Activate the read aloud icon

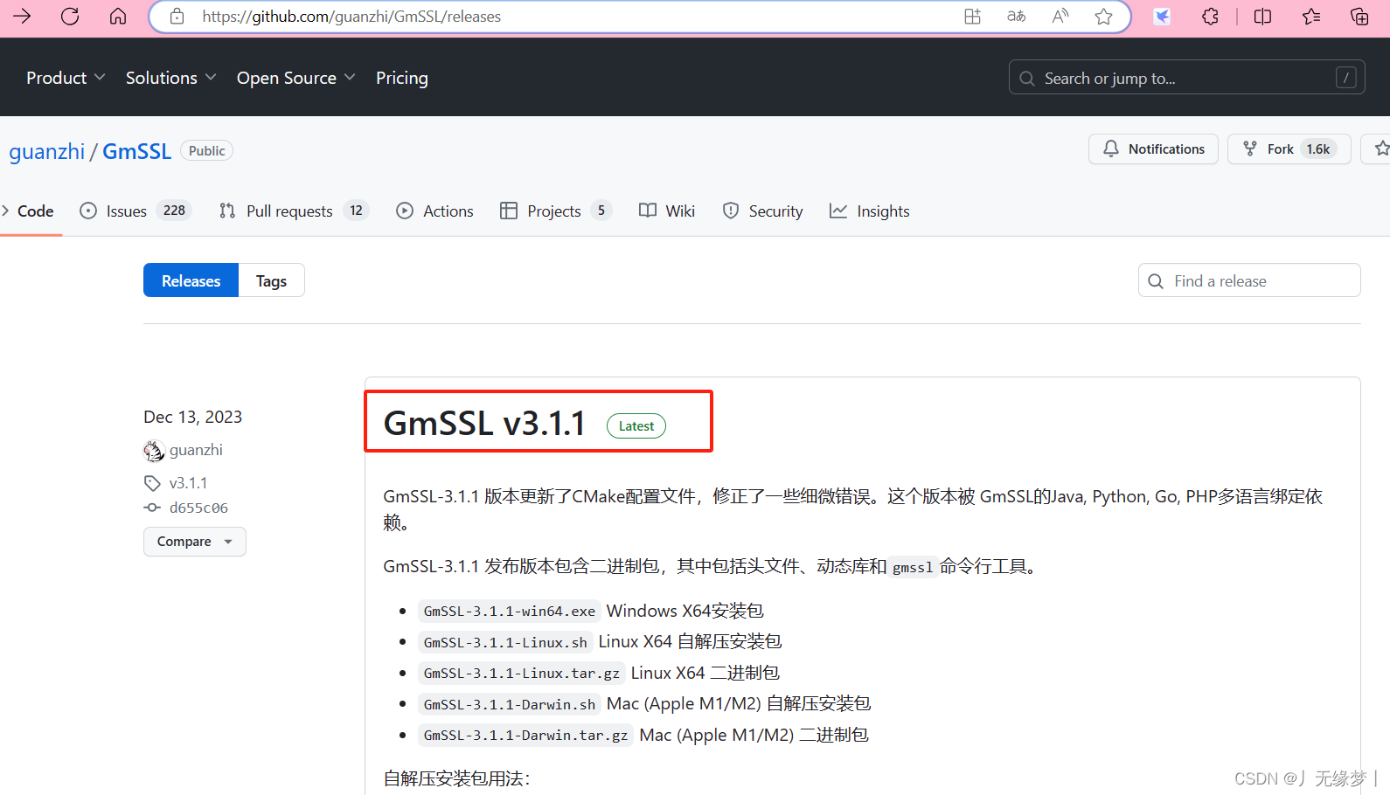1060,16
